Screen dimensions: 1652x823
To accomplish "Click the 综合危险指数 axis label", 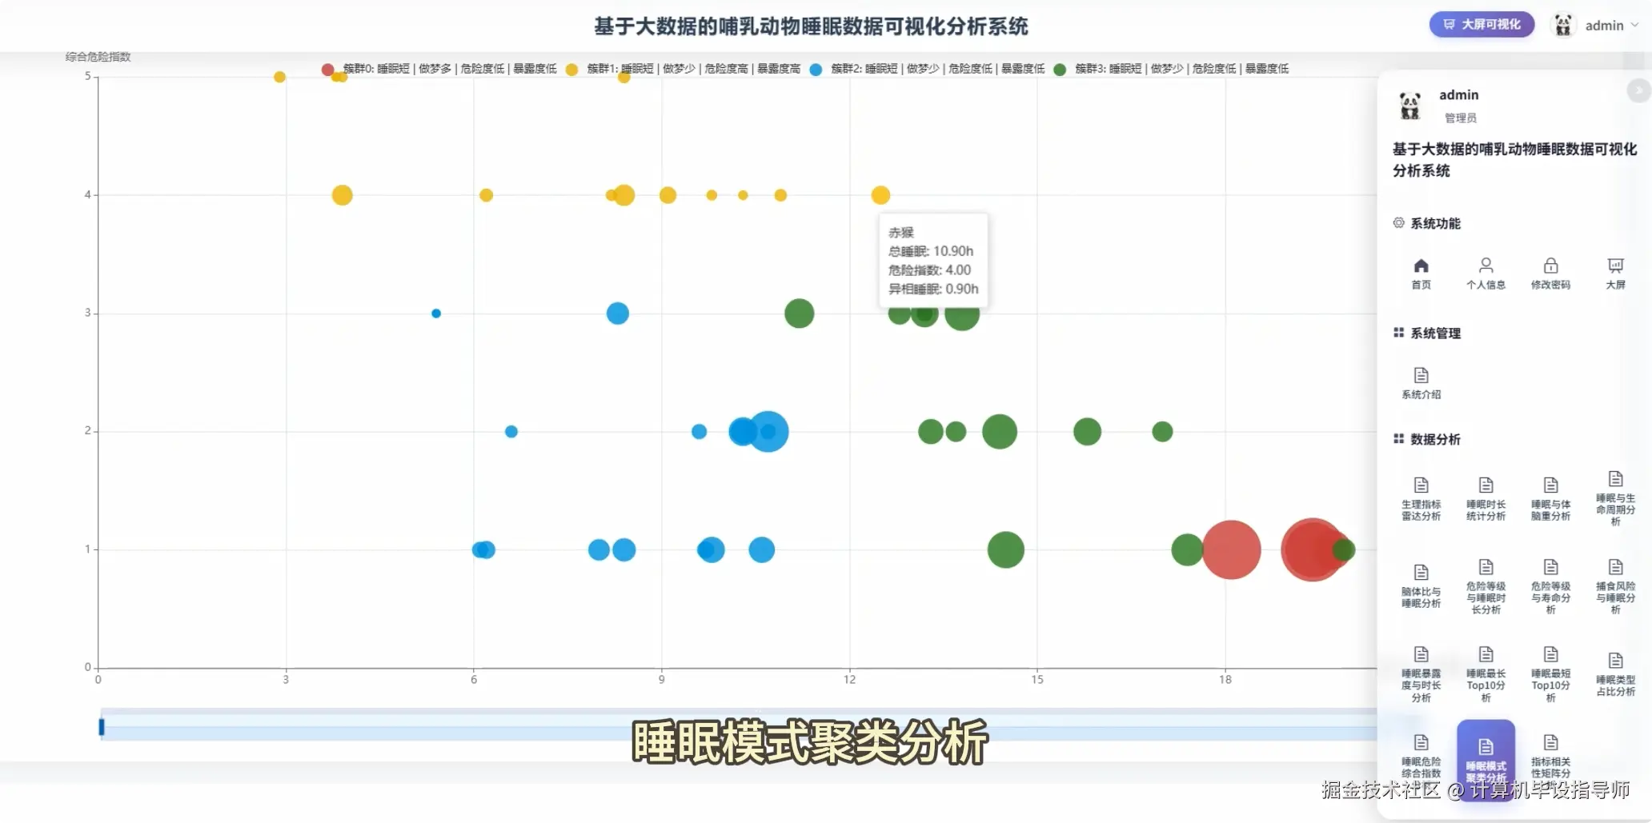I will [98, 56].
